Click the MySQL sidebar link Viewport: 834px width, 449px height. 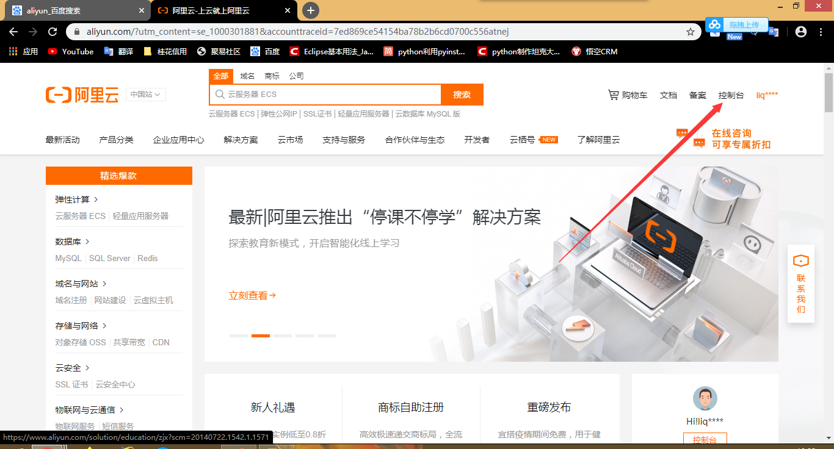[x=68, y=258]
